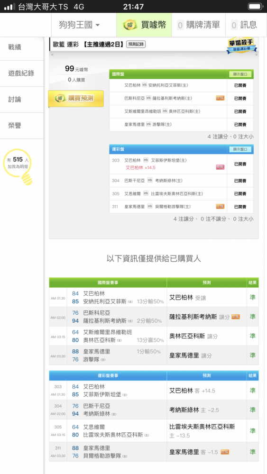Open the 訊息 tab
The image size is (267, 474).
244,25
